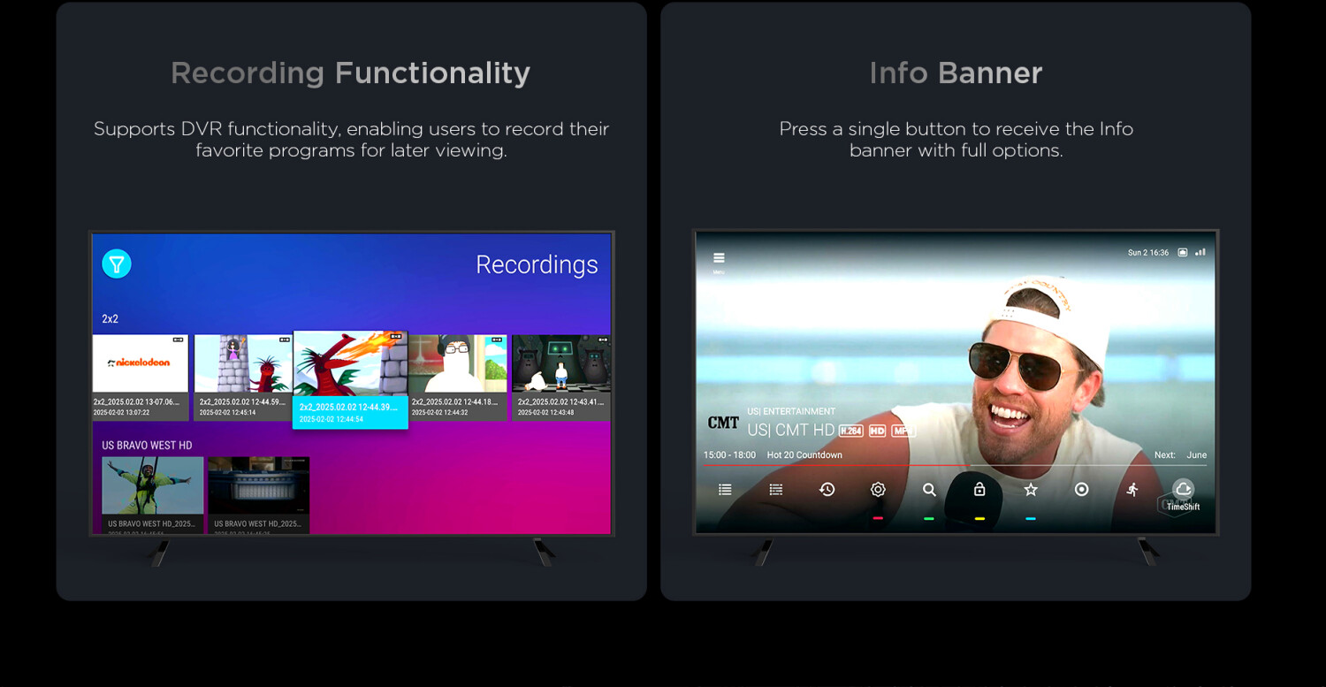Click the history clock icon
1326x687 pixels.
coord(827,489)
